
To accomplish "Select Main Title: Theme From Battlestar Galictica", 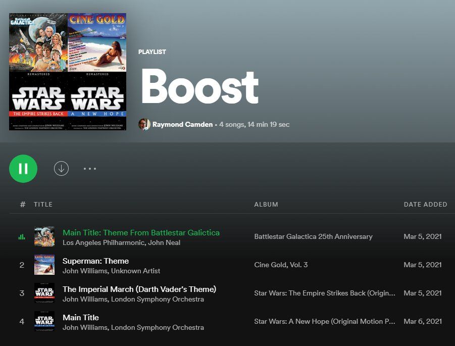I will click(x=141, y=232).
